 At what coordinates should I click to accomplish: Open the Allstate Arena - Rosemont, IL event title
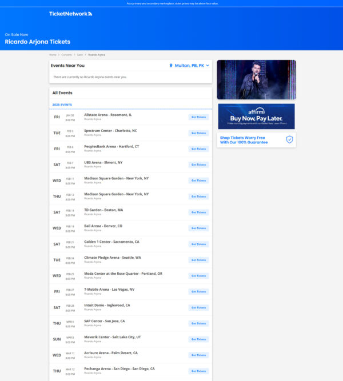(108, 115)
